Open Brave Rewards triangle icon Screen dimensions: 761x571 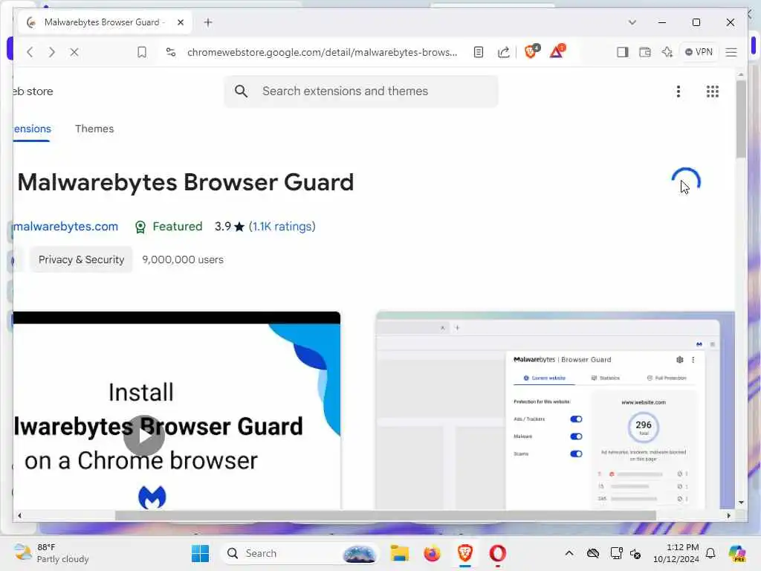(557, 51)
